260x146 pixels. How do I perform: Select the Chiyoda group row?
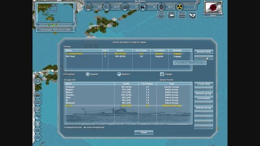[x=128, y=87]
